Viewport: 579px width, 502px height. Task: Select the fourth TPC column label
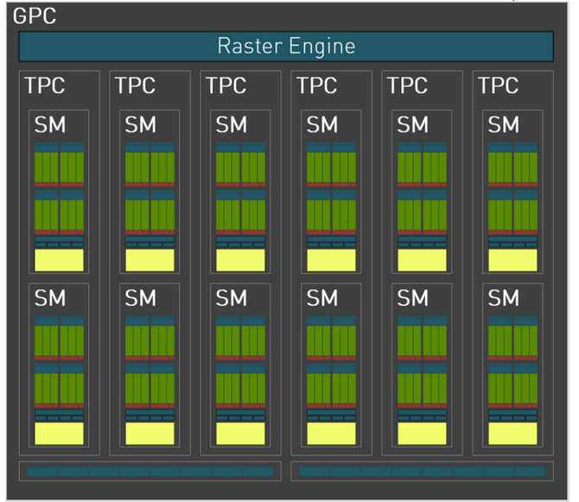coord(316,86)
